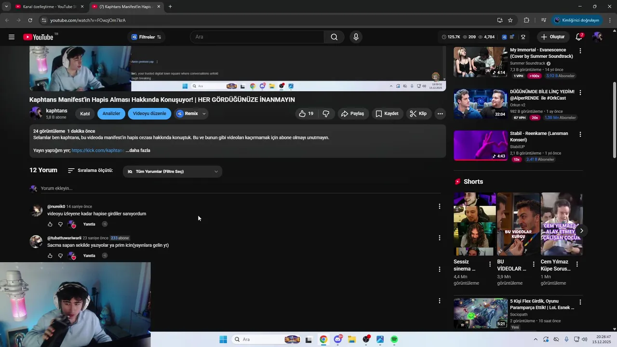Open Discord from the taskbar

[338, 339]
